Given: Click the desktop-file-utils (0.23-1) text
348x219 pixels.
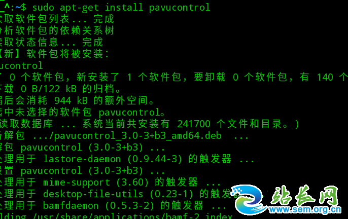Looking at the screenshot, I should (118, 194).
